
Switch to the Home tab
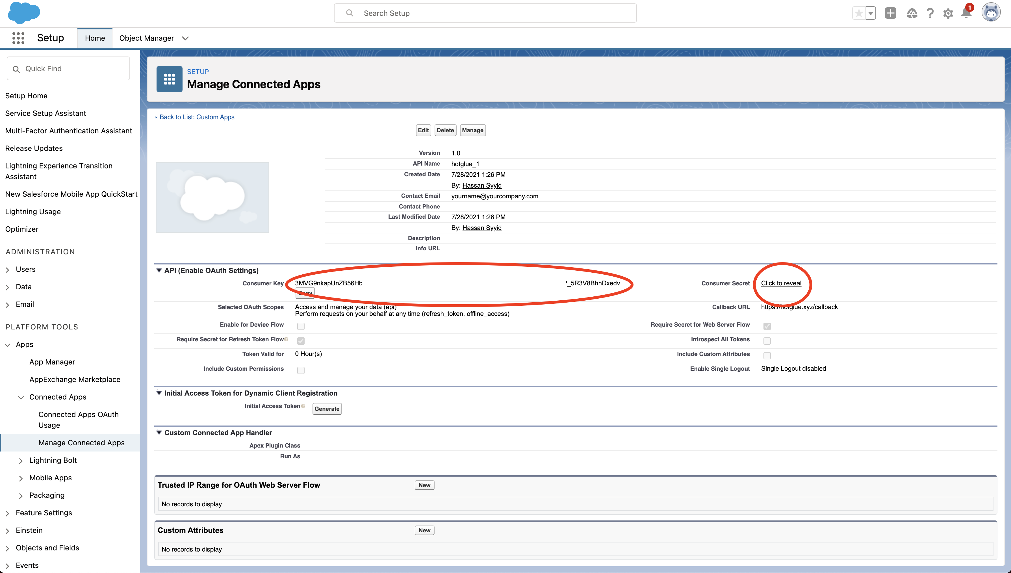95,38
